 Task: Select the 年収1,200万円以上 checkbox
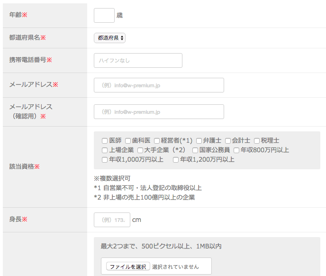click(x=176, y=160)
